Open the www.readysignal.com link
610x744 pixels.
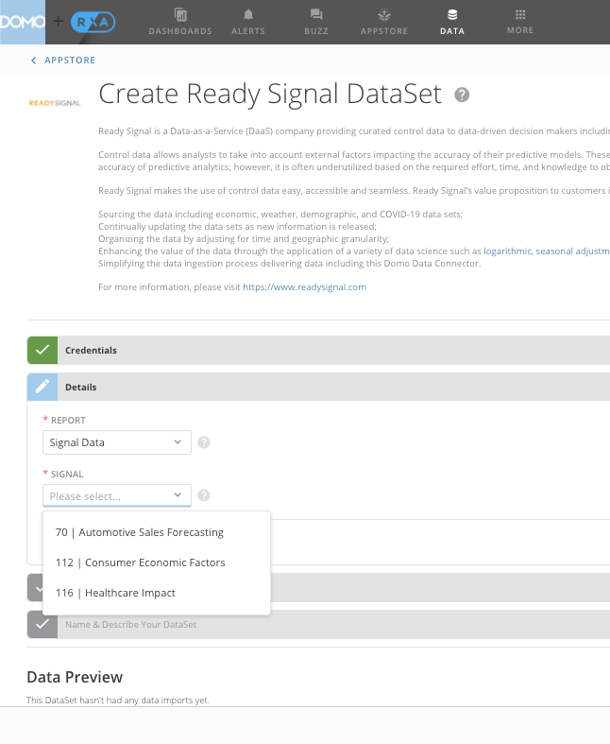click(304, 286)
